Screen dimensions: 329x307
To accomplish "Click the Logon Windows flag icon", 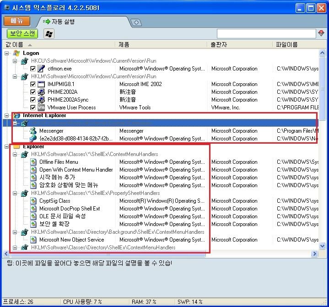I will click(x=16, y=53).
